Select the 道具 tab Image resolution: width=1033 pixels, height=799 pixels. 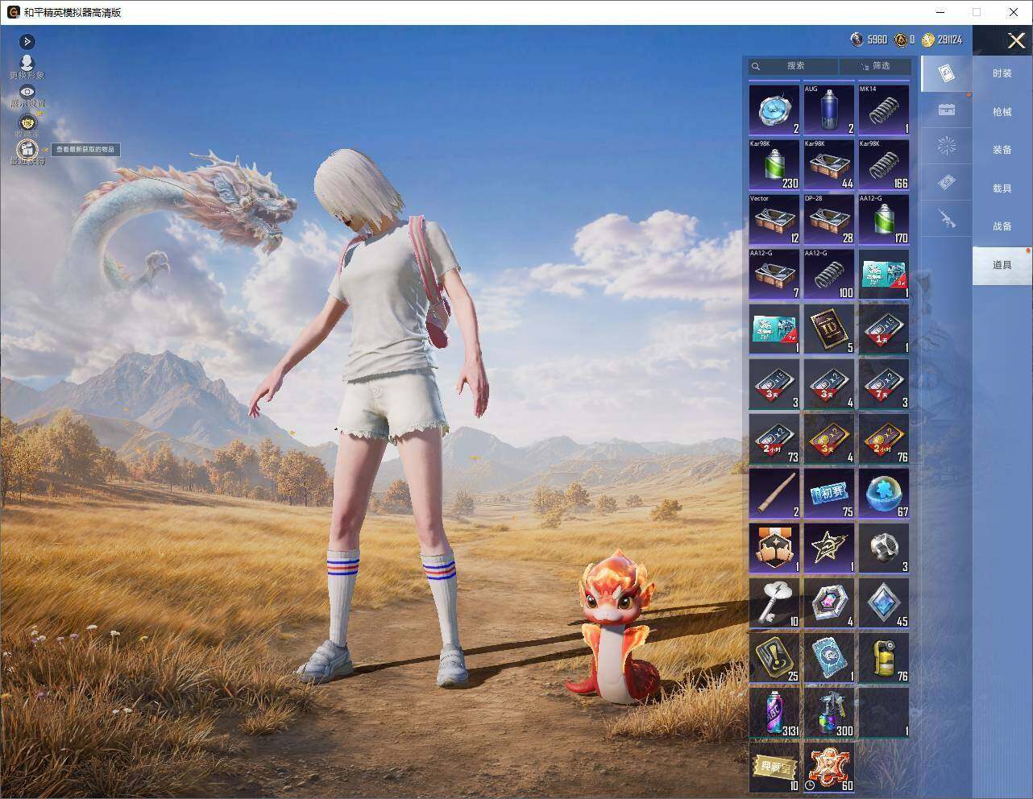pos(1002,265)
